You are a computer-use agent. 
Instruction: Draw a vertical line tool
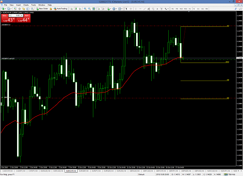pos(136,9)
